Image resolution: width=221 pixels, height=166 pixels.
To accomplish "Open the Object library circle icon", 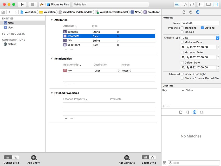I will pos(194,112).
